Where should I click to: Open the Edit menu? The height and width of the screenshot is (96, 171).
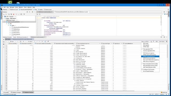(x=5, y=7)
